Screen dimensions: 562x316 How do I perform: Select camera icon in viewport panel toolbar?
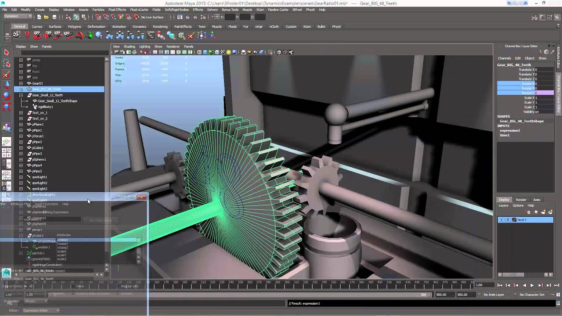click(x=117, y=52)
